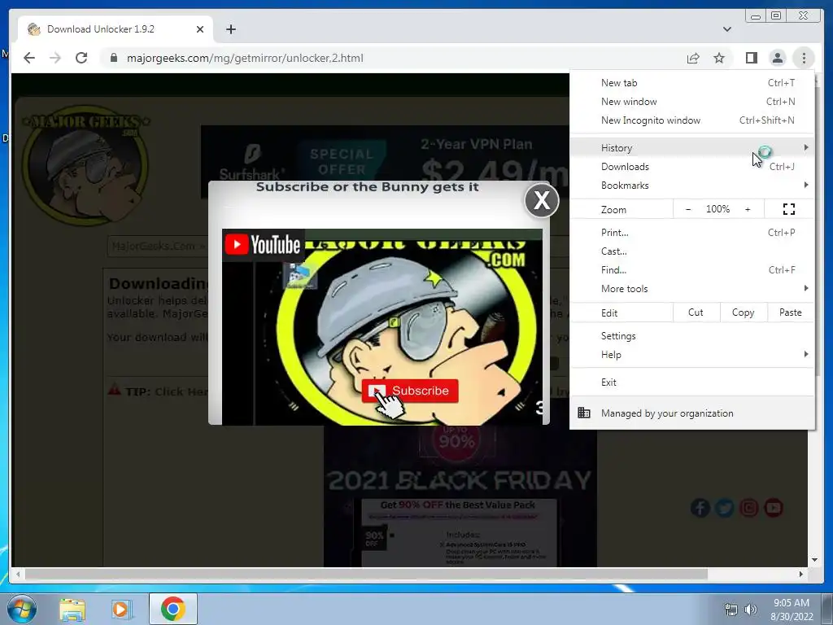The height and width of the screenshot is (625, 833).
Task: Close the three-dot Chrome menu button
Action: (x=804, y=58)
